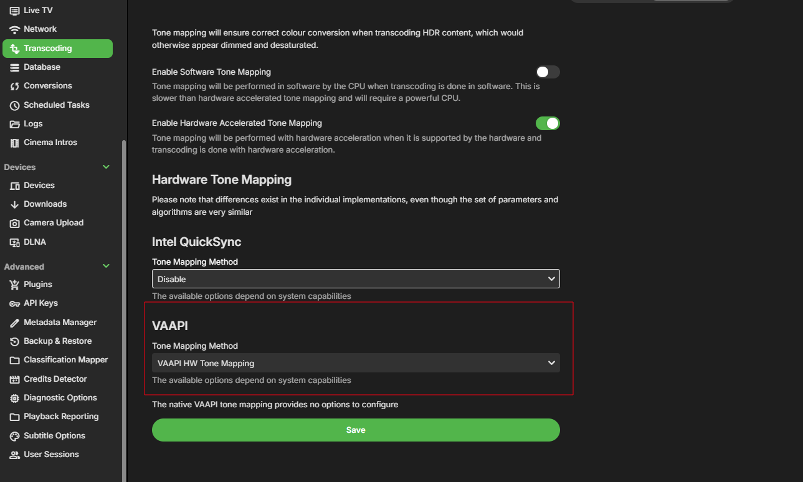Click the Camera Upload camera icon

click(15, 223)
